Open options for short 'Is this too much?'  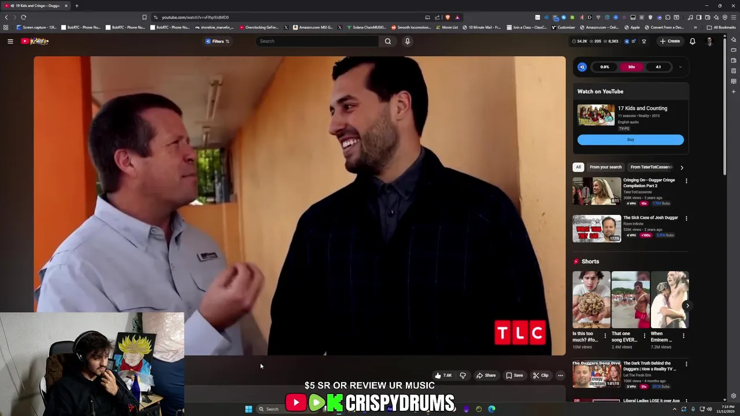pyautogui.click(x=605, y=336)
